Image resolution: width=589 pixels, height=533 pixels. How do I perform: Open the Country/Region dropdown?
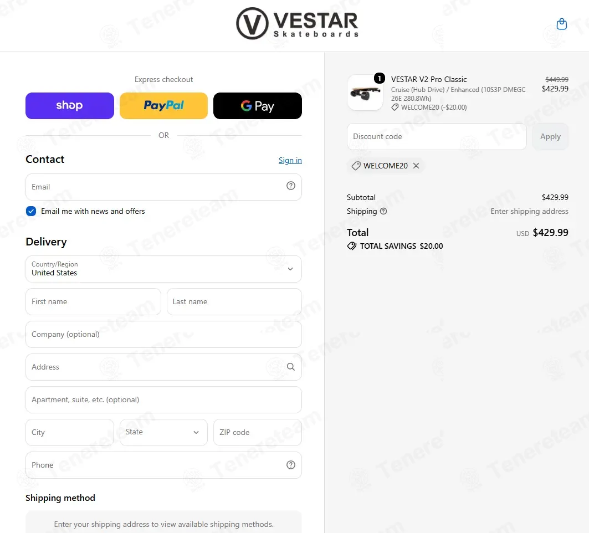tap(163, 269)
